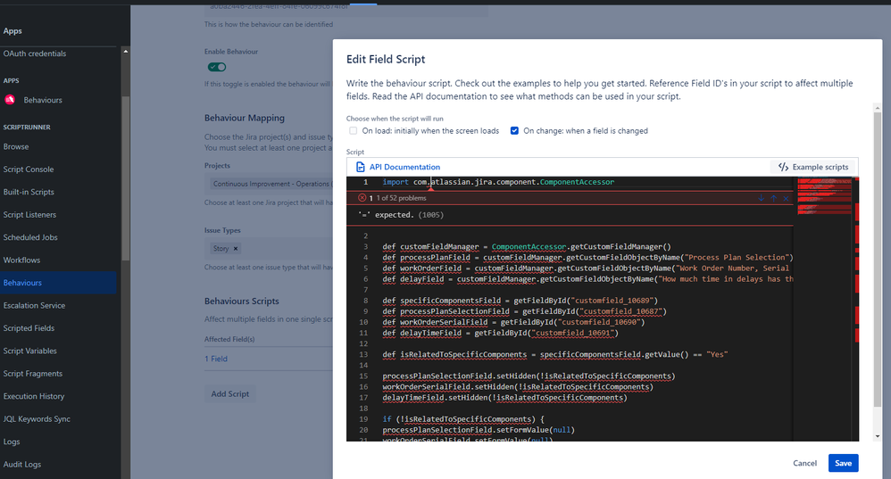Screen dimensions: 891x479
Task: Click the Example scripts code icon
Action: point(783,167)
